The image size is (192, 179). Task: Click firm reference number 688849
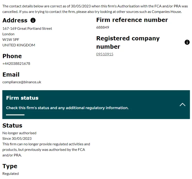[x=102, y=27]
